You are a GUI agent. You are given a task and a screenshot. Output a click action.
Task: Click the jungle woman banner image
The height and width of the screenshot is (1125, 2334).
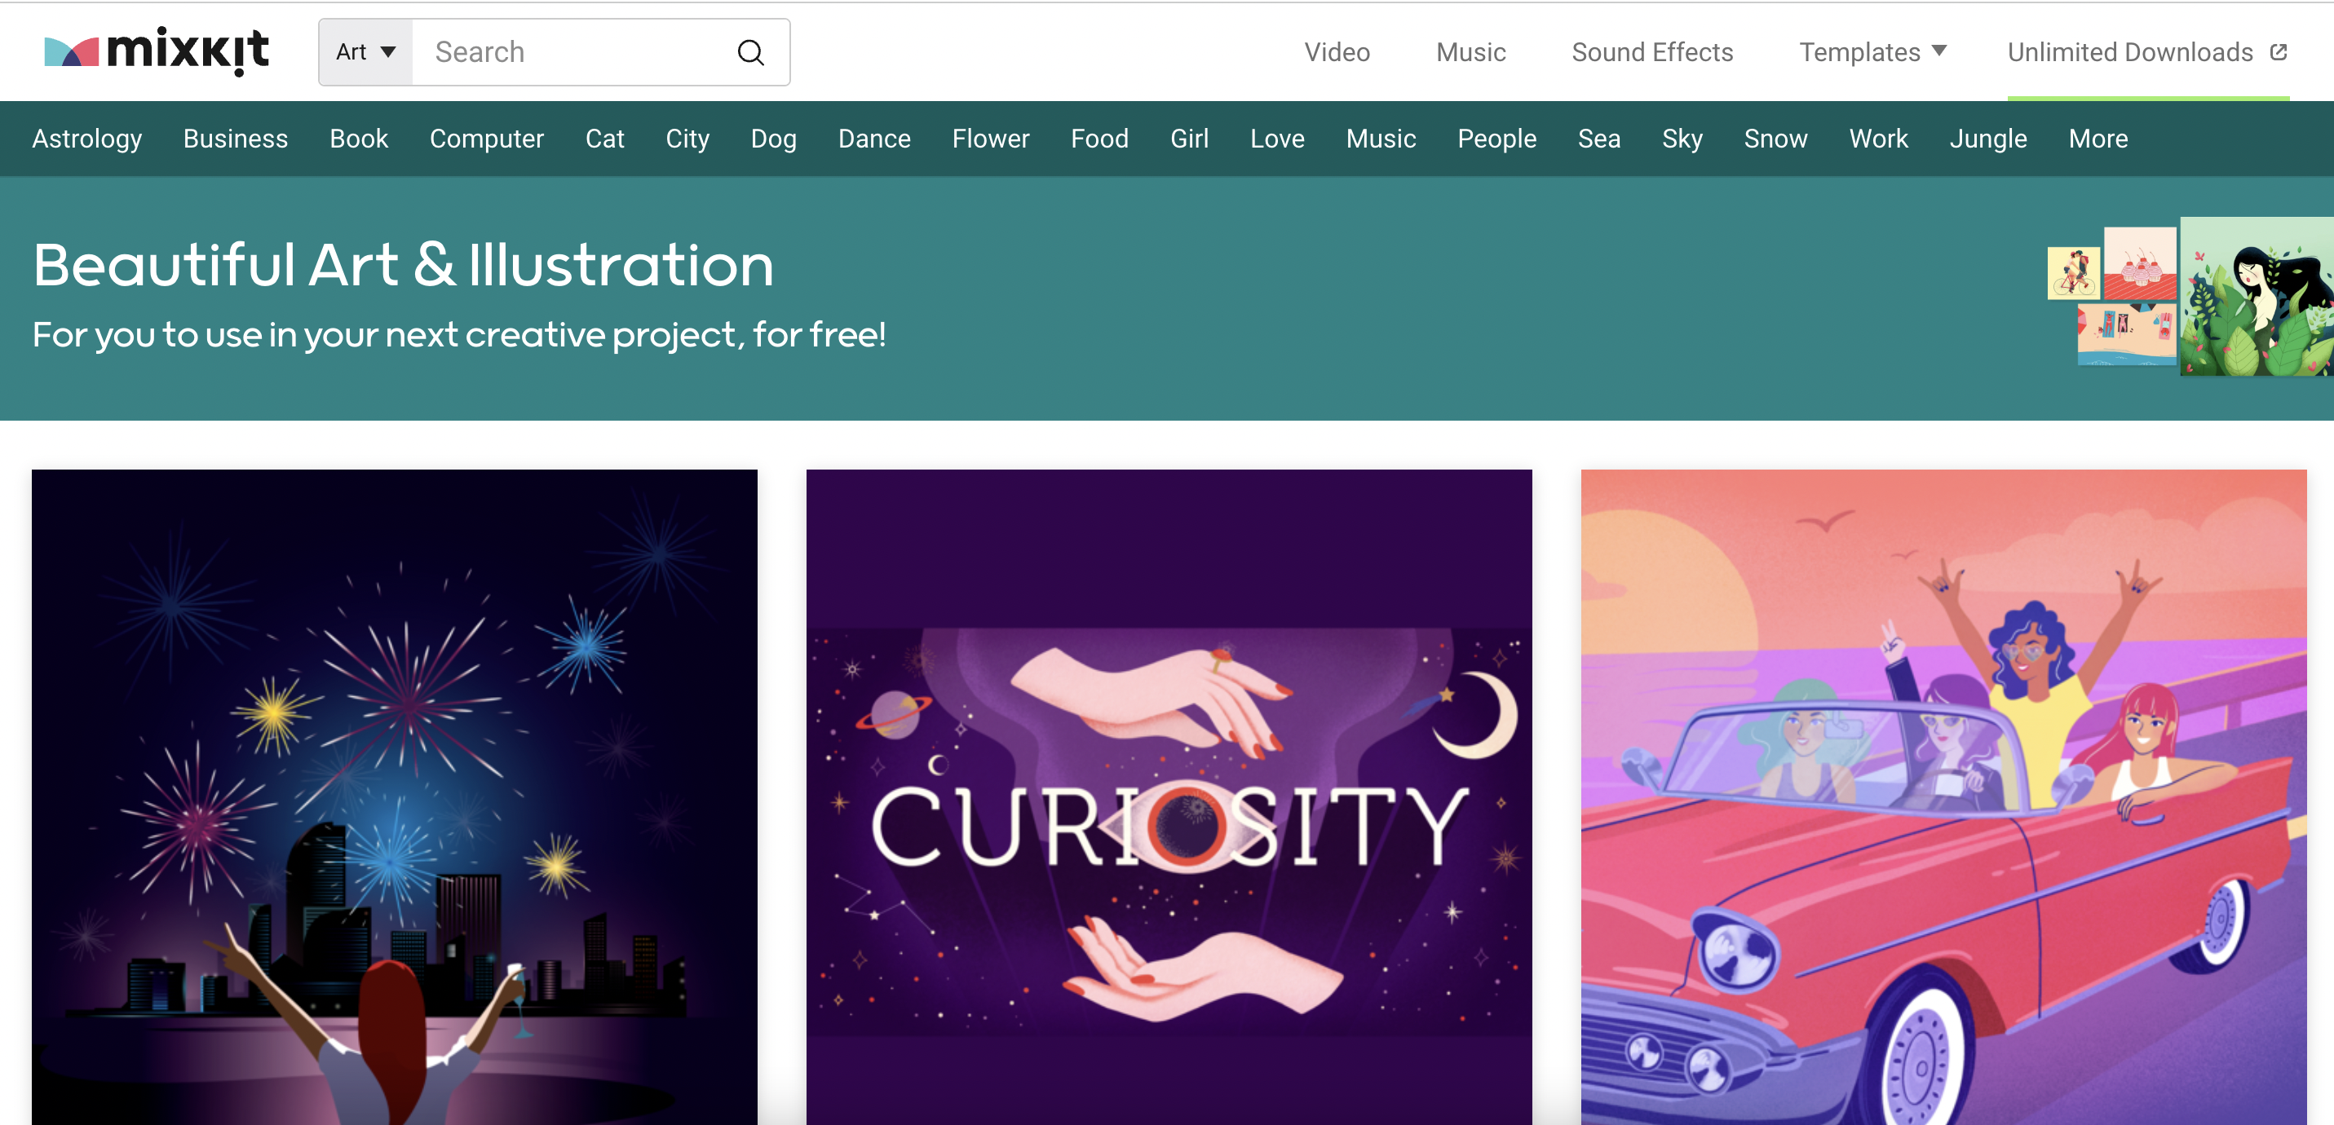click(2256, 296)
